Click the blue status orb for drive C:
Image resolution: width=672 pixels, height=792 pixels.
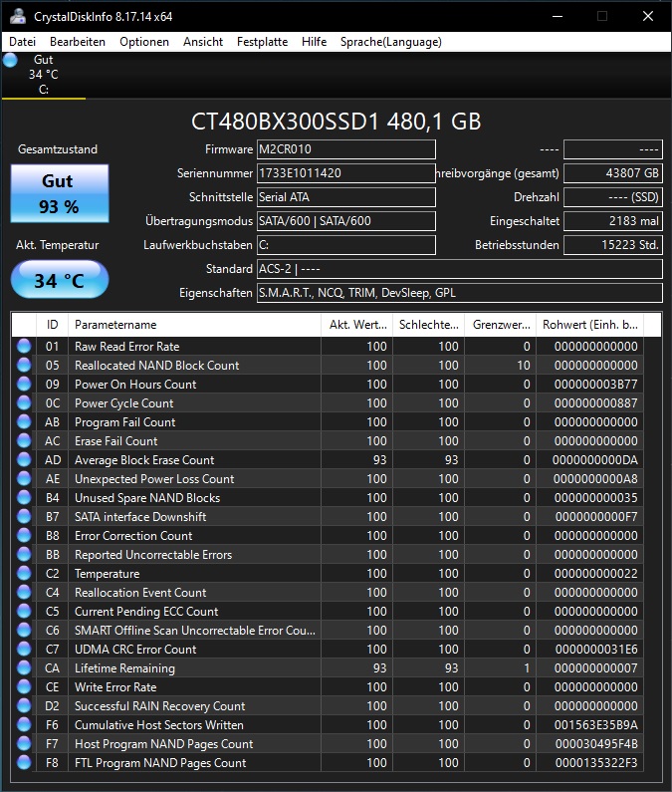pyautogui.click(x=10, y=60)
